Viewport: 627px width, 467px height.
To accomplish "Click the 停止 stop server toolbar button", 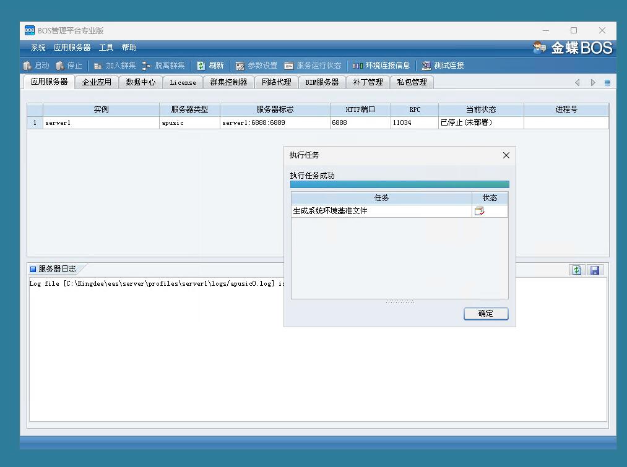I will click(x=69, y=66).
